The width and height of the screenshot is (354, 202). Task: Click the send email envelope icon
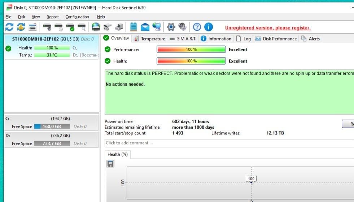[145, 27]
